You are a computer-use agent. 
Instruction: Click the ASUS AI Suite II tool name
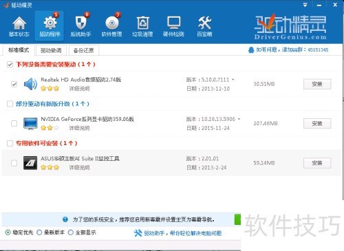[x=80, y=158]
